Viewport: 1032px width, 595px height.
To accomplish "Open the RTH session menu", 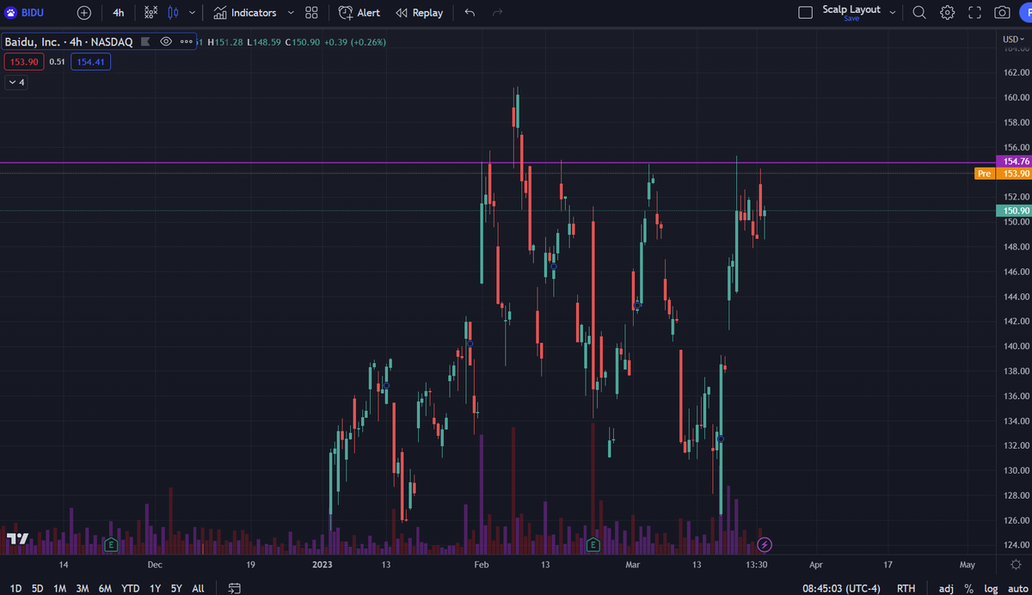I will (906, 588).
